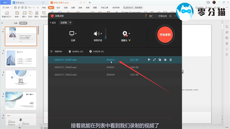Image resolution: width=230 pixels, height=129 pixels.
Task: Open the recorder hamburger menu icon
Action: pyautogui.click(x=170, y=16)
